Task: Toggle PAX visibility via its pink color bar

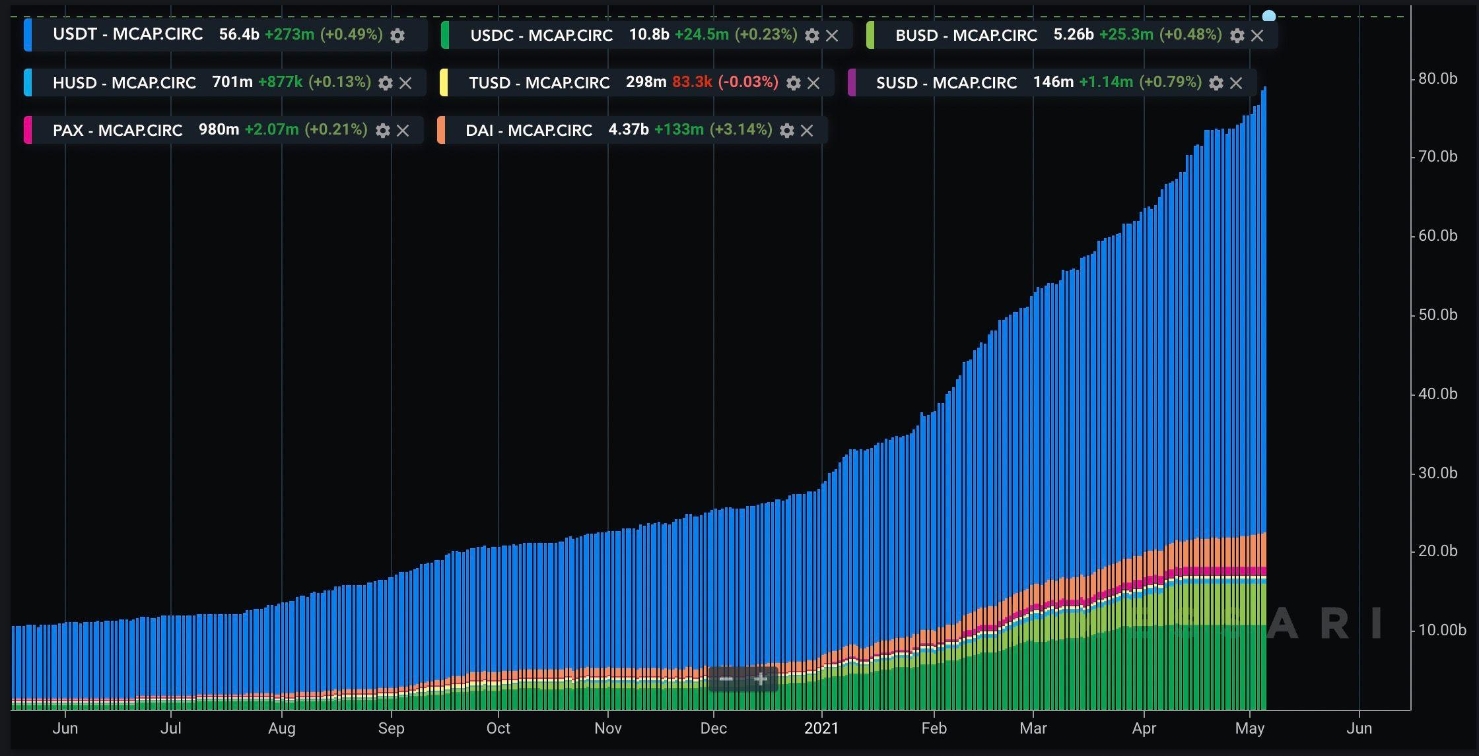Action: [x=27, y=131]
